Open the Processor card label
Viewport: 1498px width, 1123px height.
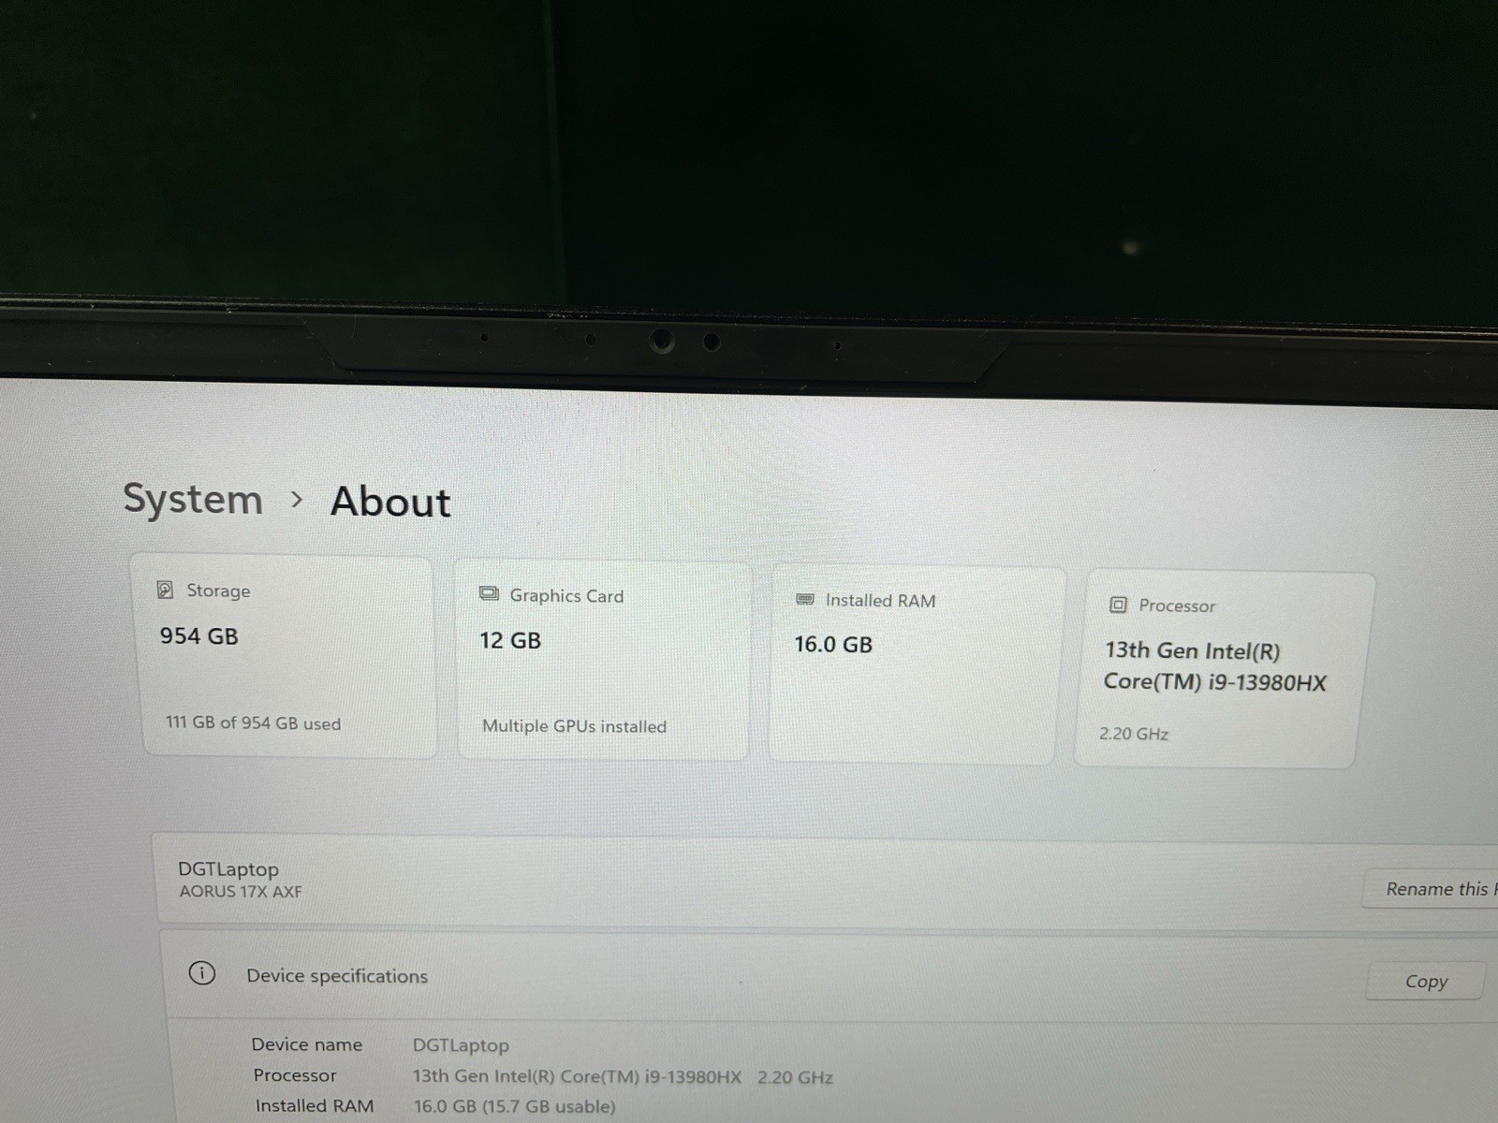click(x=1177, y=606)
